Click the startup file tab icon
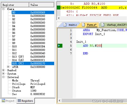The width and height of the screenshot is (127, 105). pos(103,25)
